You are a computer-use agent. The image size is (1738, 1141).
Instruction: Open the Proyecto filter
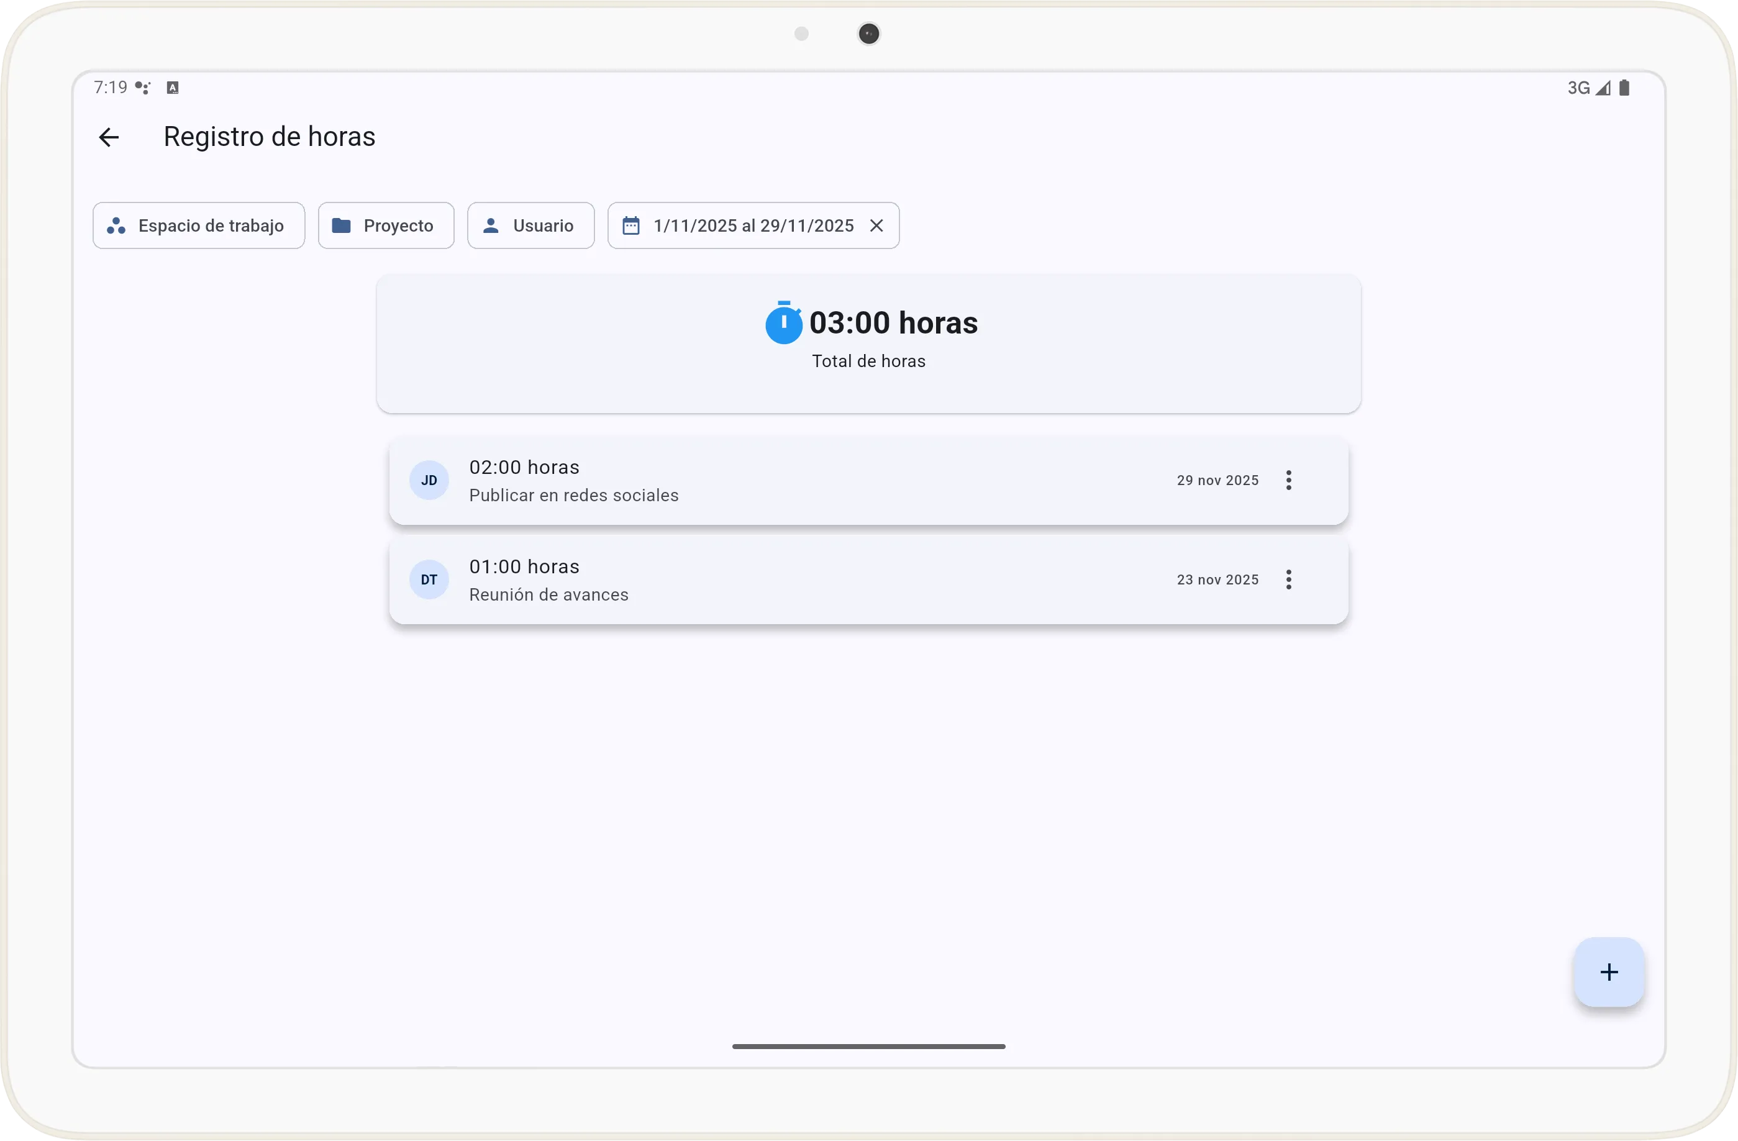[386, 225]
